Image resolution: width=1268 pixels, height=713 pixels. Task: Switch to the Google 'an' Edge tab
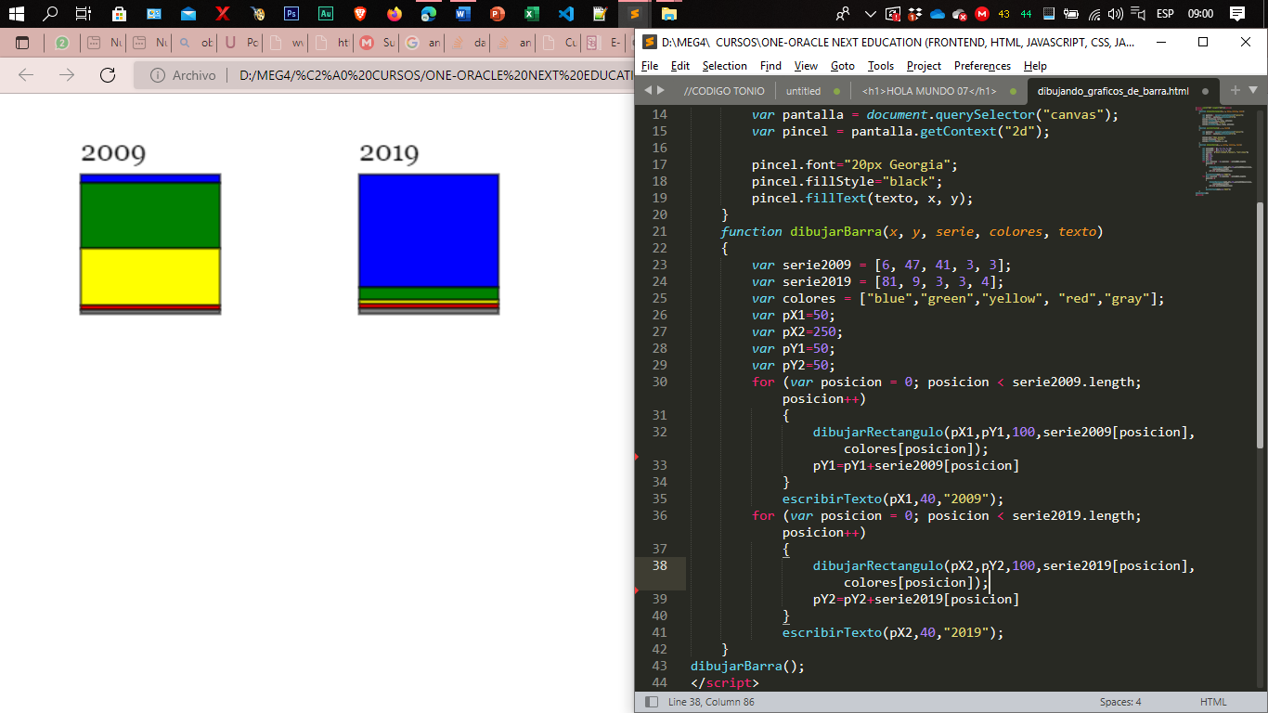[x=424, y=43]
